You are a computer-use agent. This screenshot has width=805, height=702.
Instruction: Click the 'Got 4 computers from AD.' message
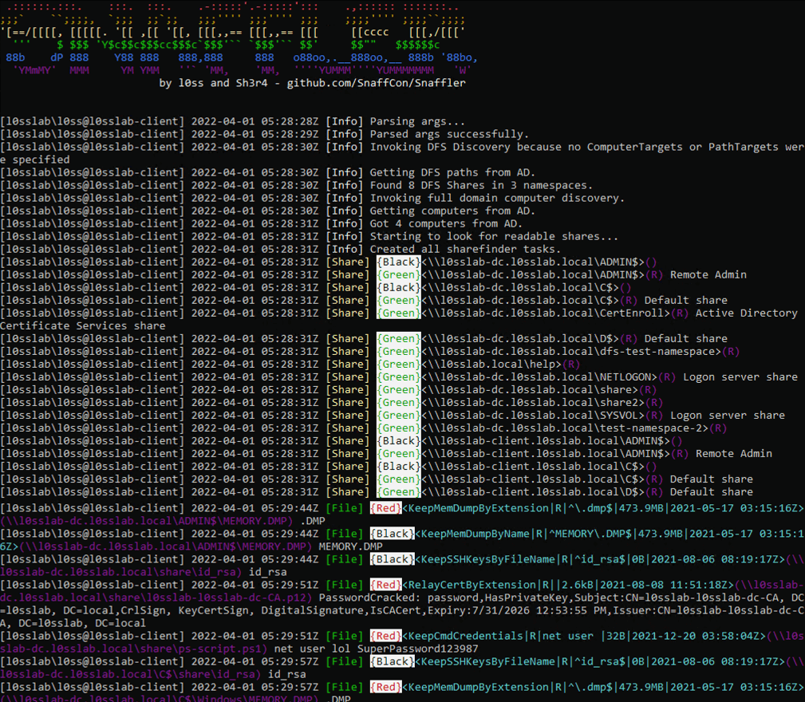pos(446,223)
